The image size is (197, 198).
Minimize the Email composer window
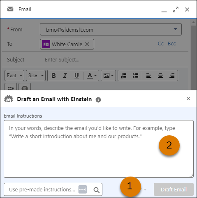pos(164,12)
